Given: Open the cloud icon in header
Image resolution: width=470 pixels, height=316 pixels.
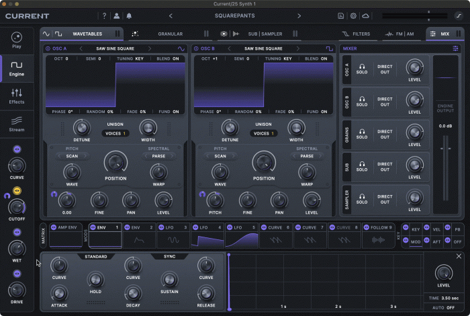Looking at the screenshot, I should [365, 16].
